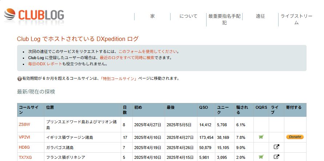Click the 15,105 unique count cell
The height and width of the screenshot is (161, 324).
tap(225, 147)
